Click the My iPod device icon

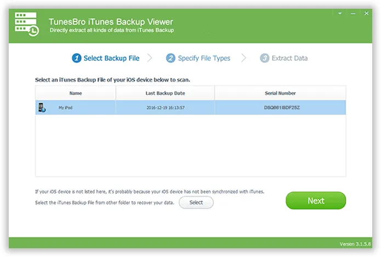click(42, 108)
